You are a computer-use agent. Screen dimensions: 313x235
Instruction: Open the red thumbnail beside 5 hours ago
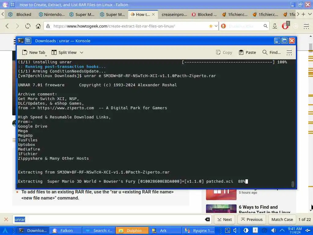[221, 194]
